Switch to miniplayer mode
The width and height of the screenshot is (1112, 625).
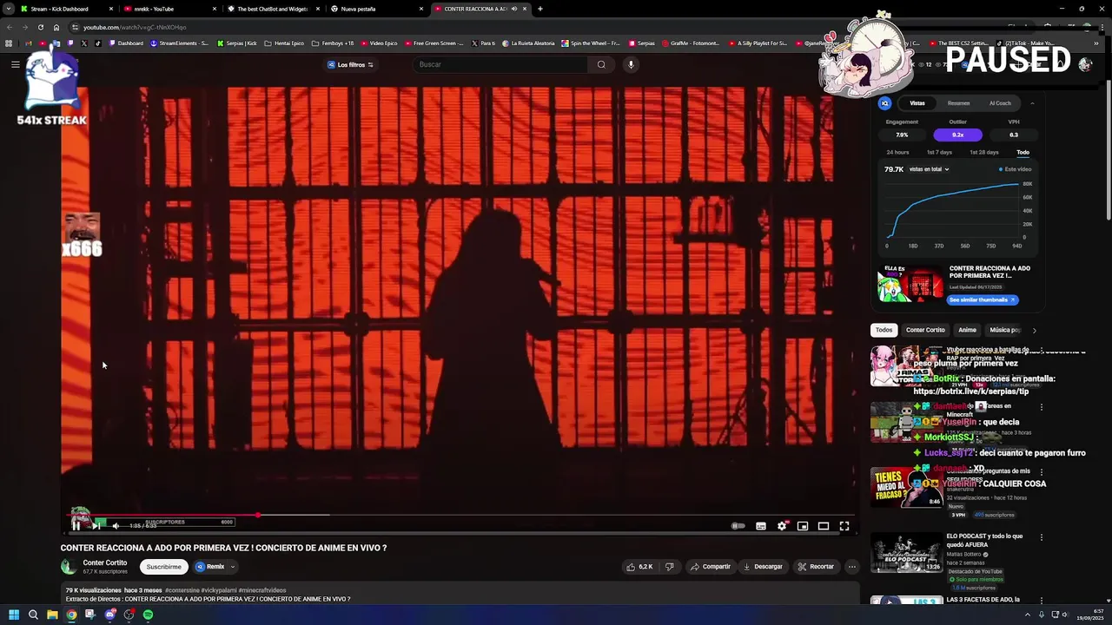click(803, 525)
